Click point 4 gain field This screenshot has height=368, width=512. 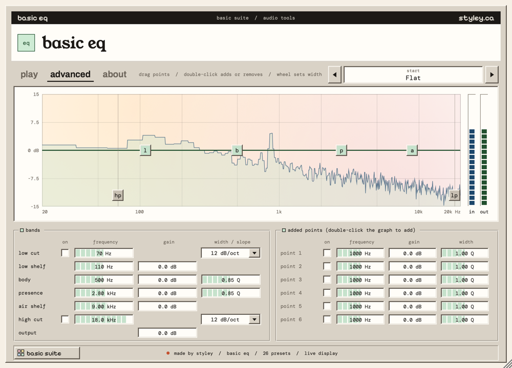412,293
